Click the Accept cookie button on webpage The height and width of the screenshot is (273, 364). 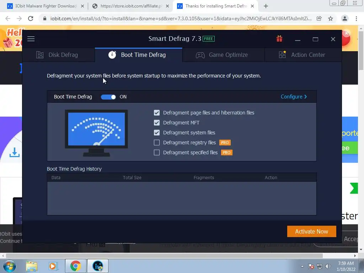[x=350, y=239]
